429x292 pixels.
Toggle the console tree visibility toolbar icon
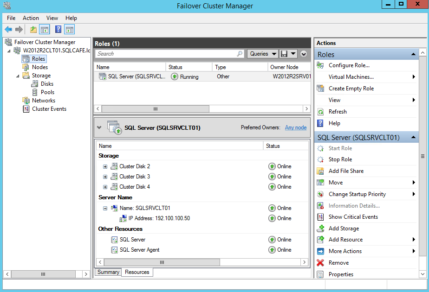click(44, 29)
